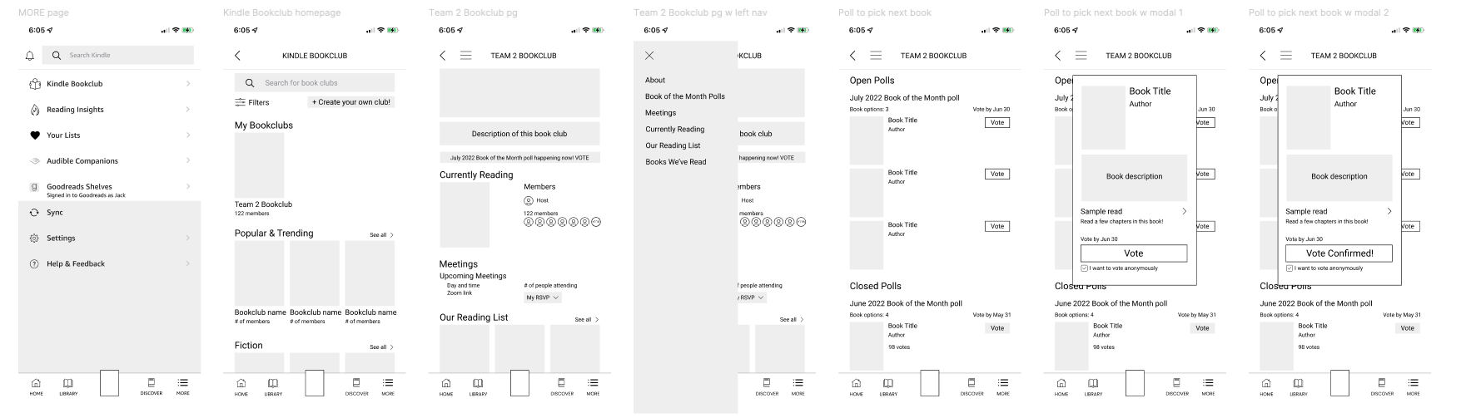This screenshot has height=418, width=1471.
Task: Tap the filter sliders icon beside Filters
Action: (x=241, y=102)
